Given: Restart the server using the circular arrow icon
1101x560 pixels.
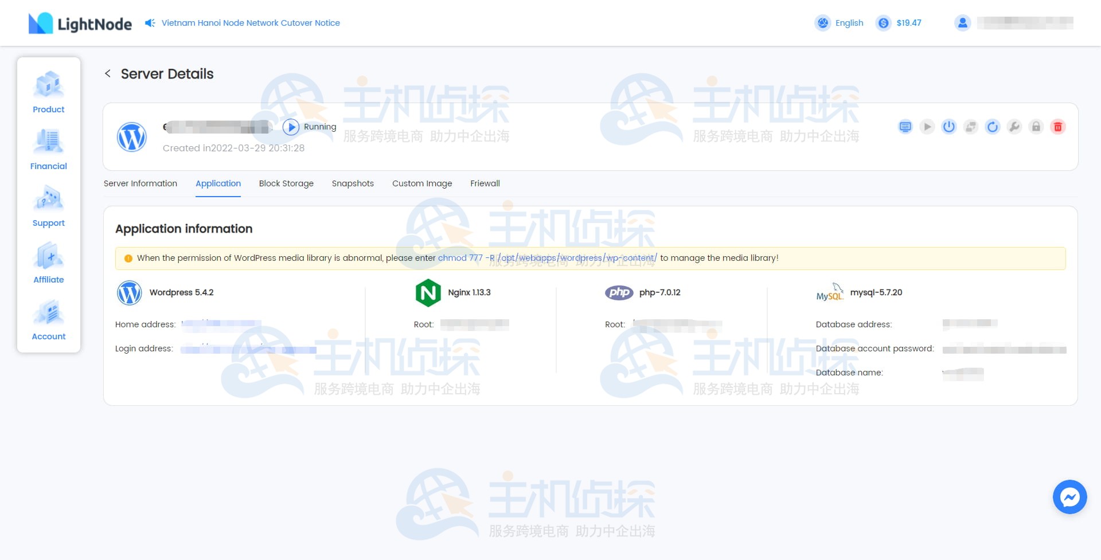Looking at the screenshot, I should pos(993,127).
